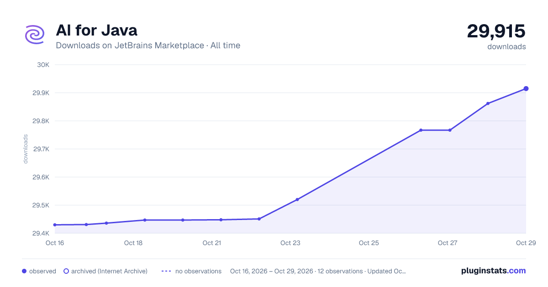
Task: Click the dashed 'no observations' legend line
Action: [166, 271]
